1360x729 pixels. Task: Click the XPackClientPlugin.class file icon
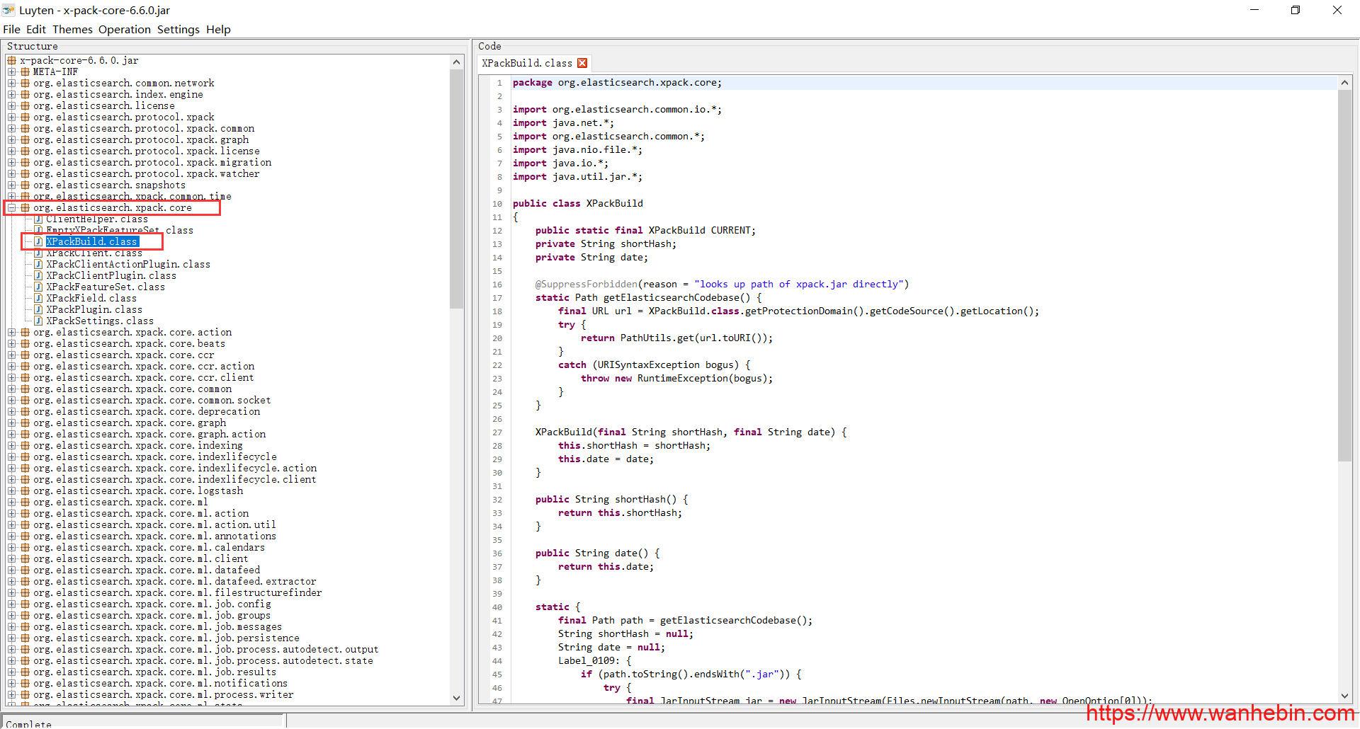tap(38, 276)
